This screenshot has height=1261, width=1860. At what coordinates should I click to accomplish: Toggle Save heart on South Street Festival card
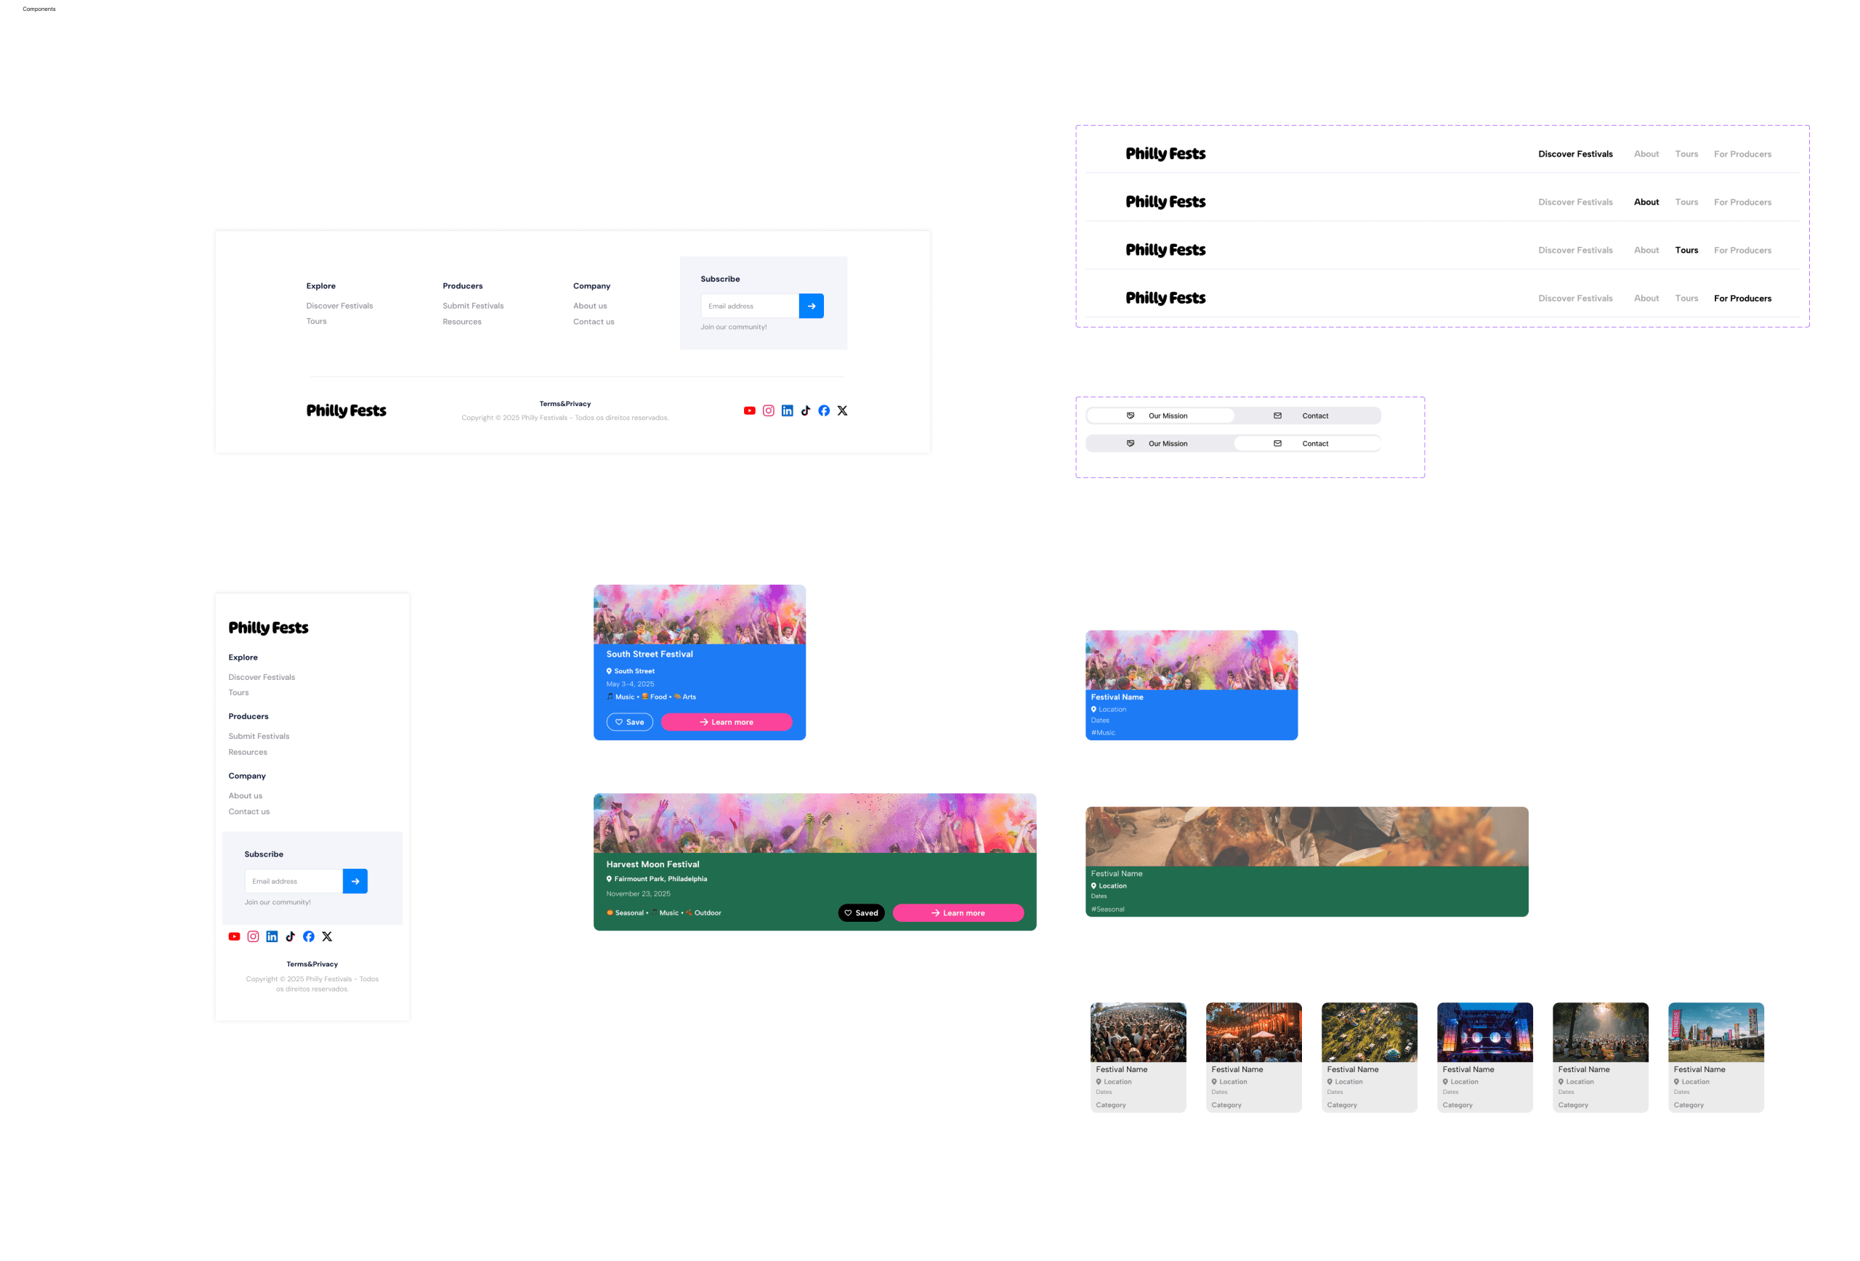(x=629, y=722)
